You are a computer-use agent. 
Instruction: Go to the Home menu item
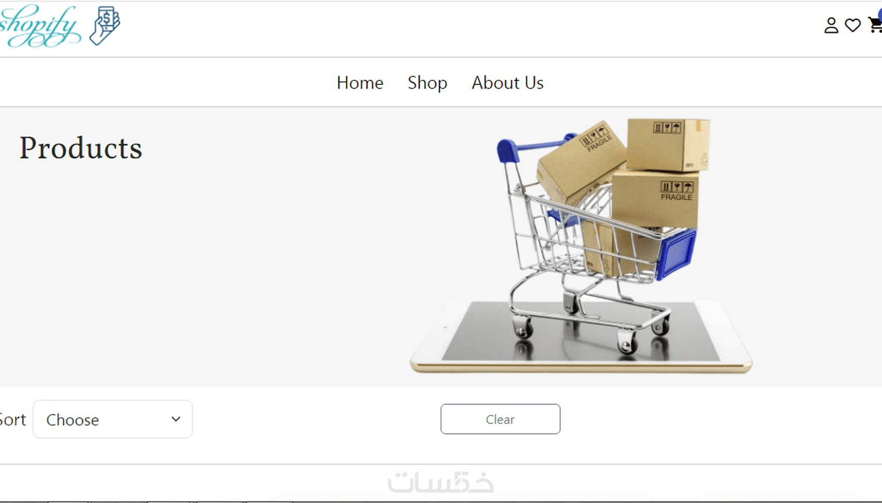360,82
